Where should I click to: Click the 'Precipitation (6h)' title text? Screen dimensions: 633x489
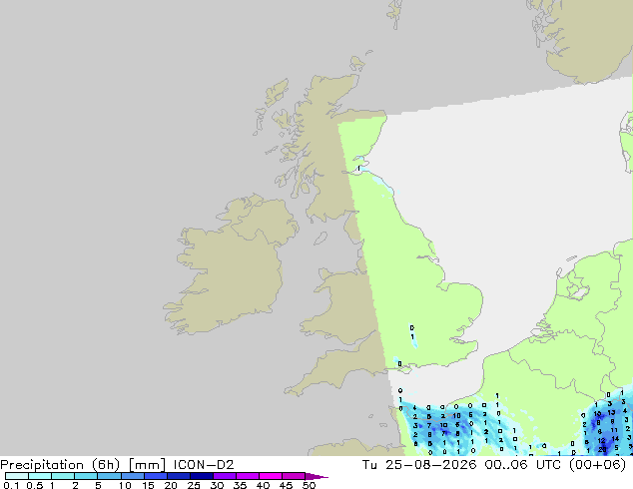coord(60,465)
